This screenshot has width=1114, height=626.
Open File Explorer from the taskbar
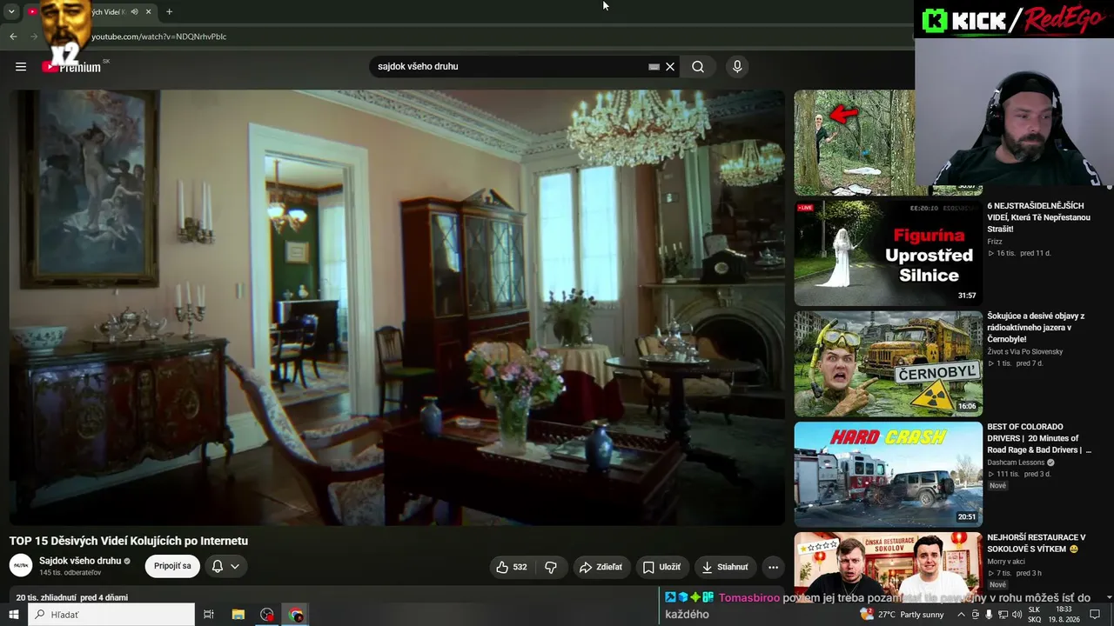pos(238,615)
